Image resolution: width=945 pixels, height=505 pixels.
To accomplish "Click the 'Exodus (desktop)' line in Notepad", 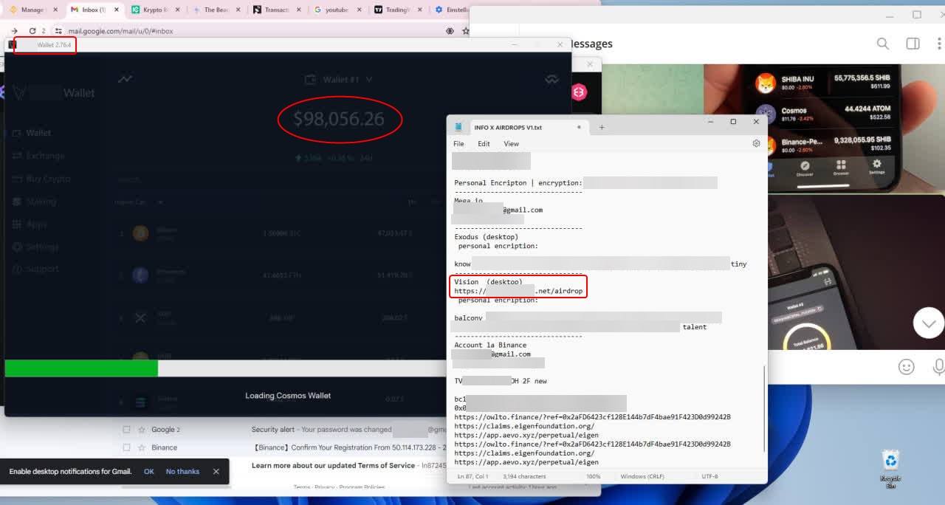I will 487,237.
